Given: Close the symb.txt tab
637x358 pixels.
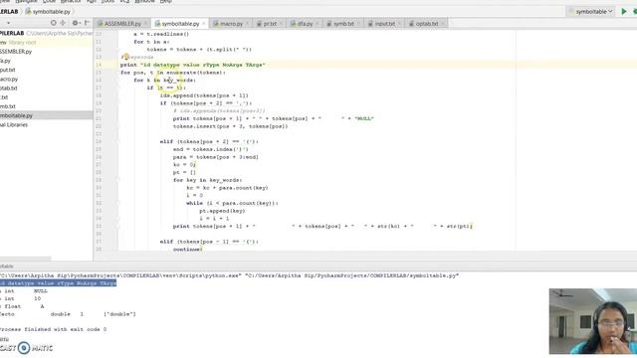Looking at the screenshot, I should point(358,24).
